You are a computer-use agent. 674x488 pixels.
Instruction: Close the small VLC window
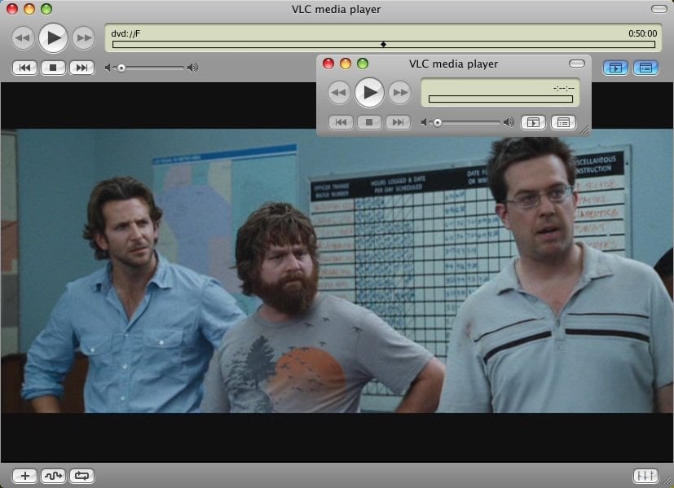328,64
